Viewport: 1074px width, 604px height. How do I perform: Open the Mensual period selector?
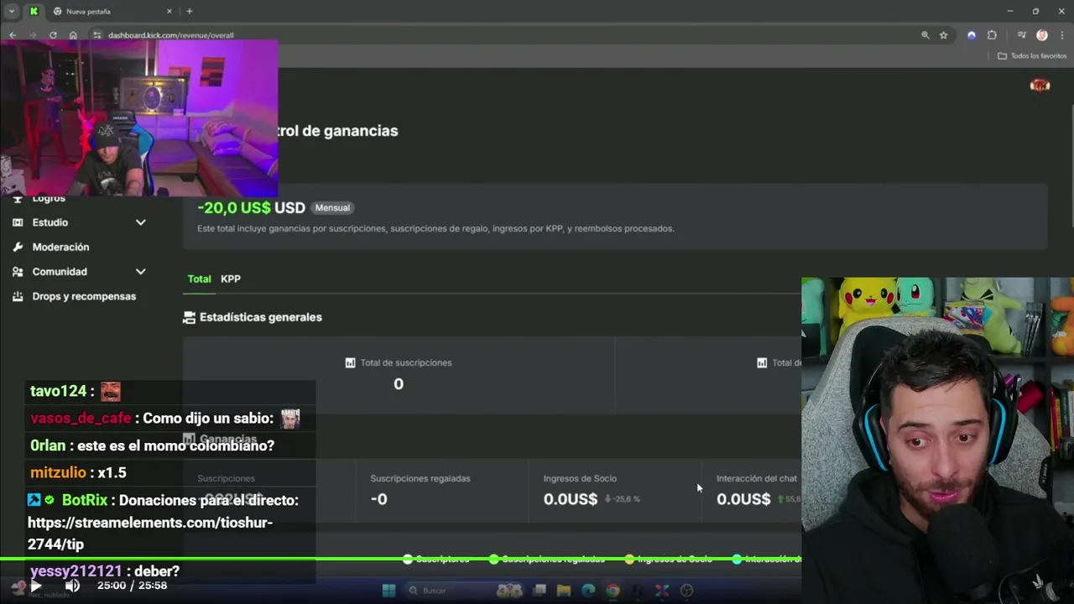[x=332, y=207]
